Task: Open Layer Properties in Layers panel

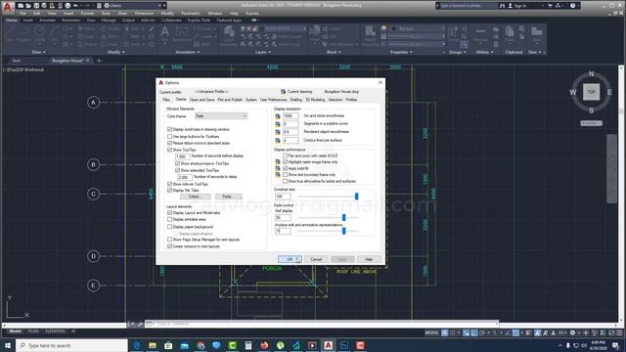Action: point(229,35)
